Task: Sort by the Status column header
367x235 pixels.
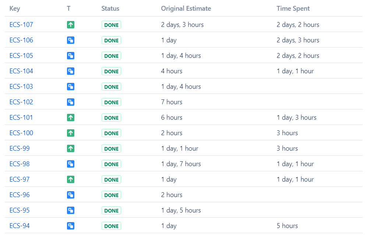Action: 110,8
